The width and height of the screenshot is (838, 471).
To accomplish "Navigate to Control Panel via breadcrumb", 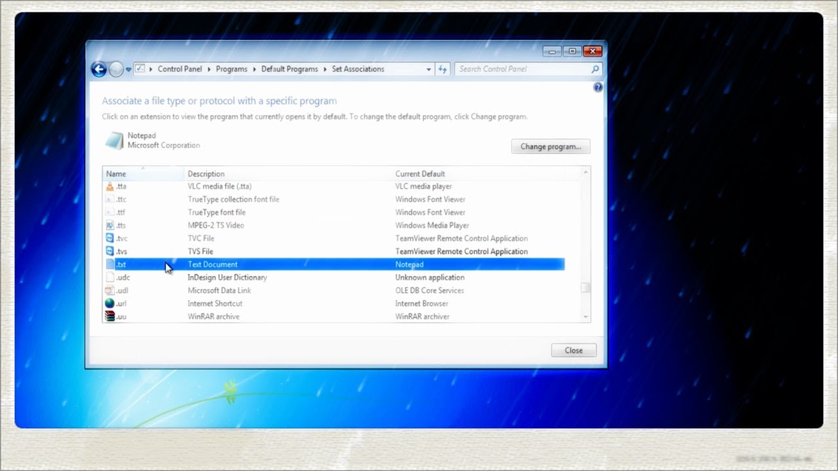I will tap(179, 69).
